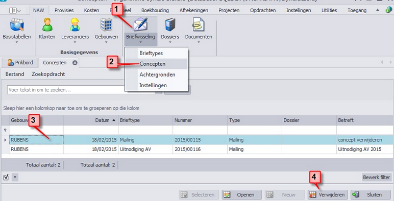The image size is (394, 201).
Task: Click the Verwijderen button
Action: point(328,195)
